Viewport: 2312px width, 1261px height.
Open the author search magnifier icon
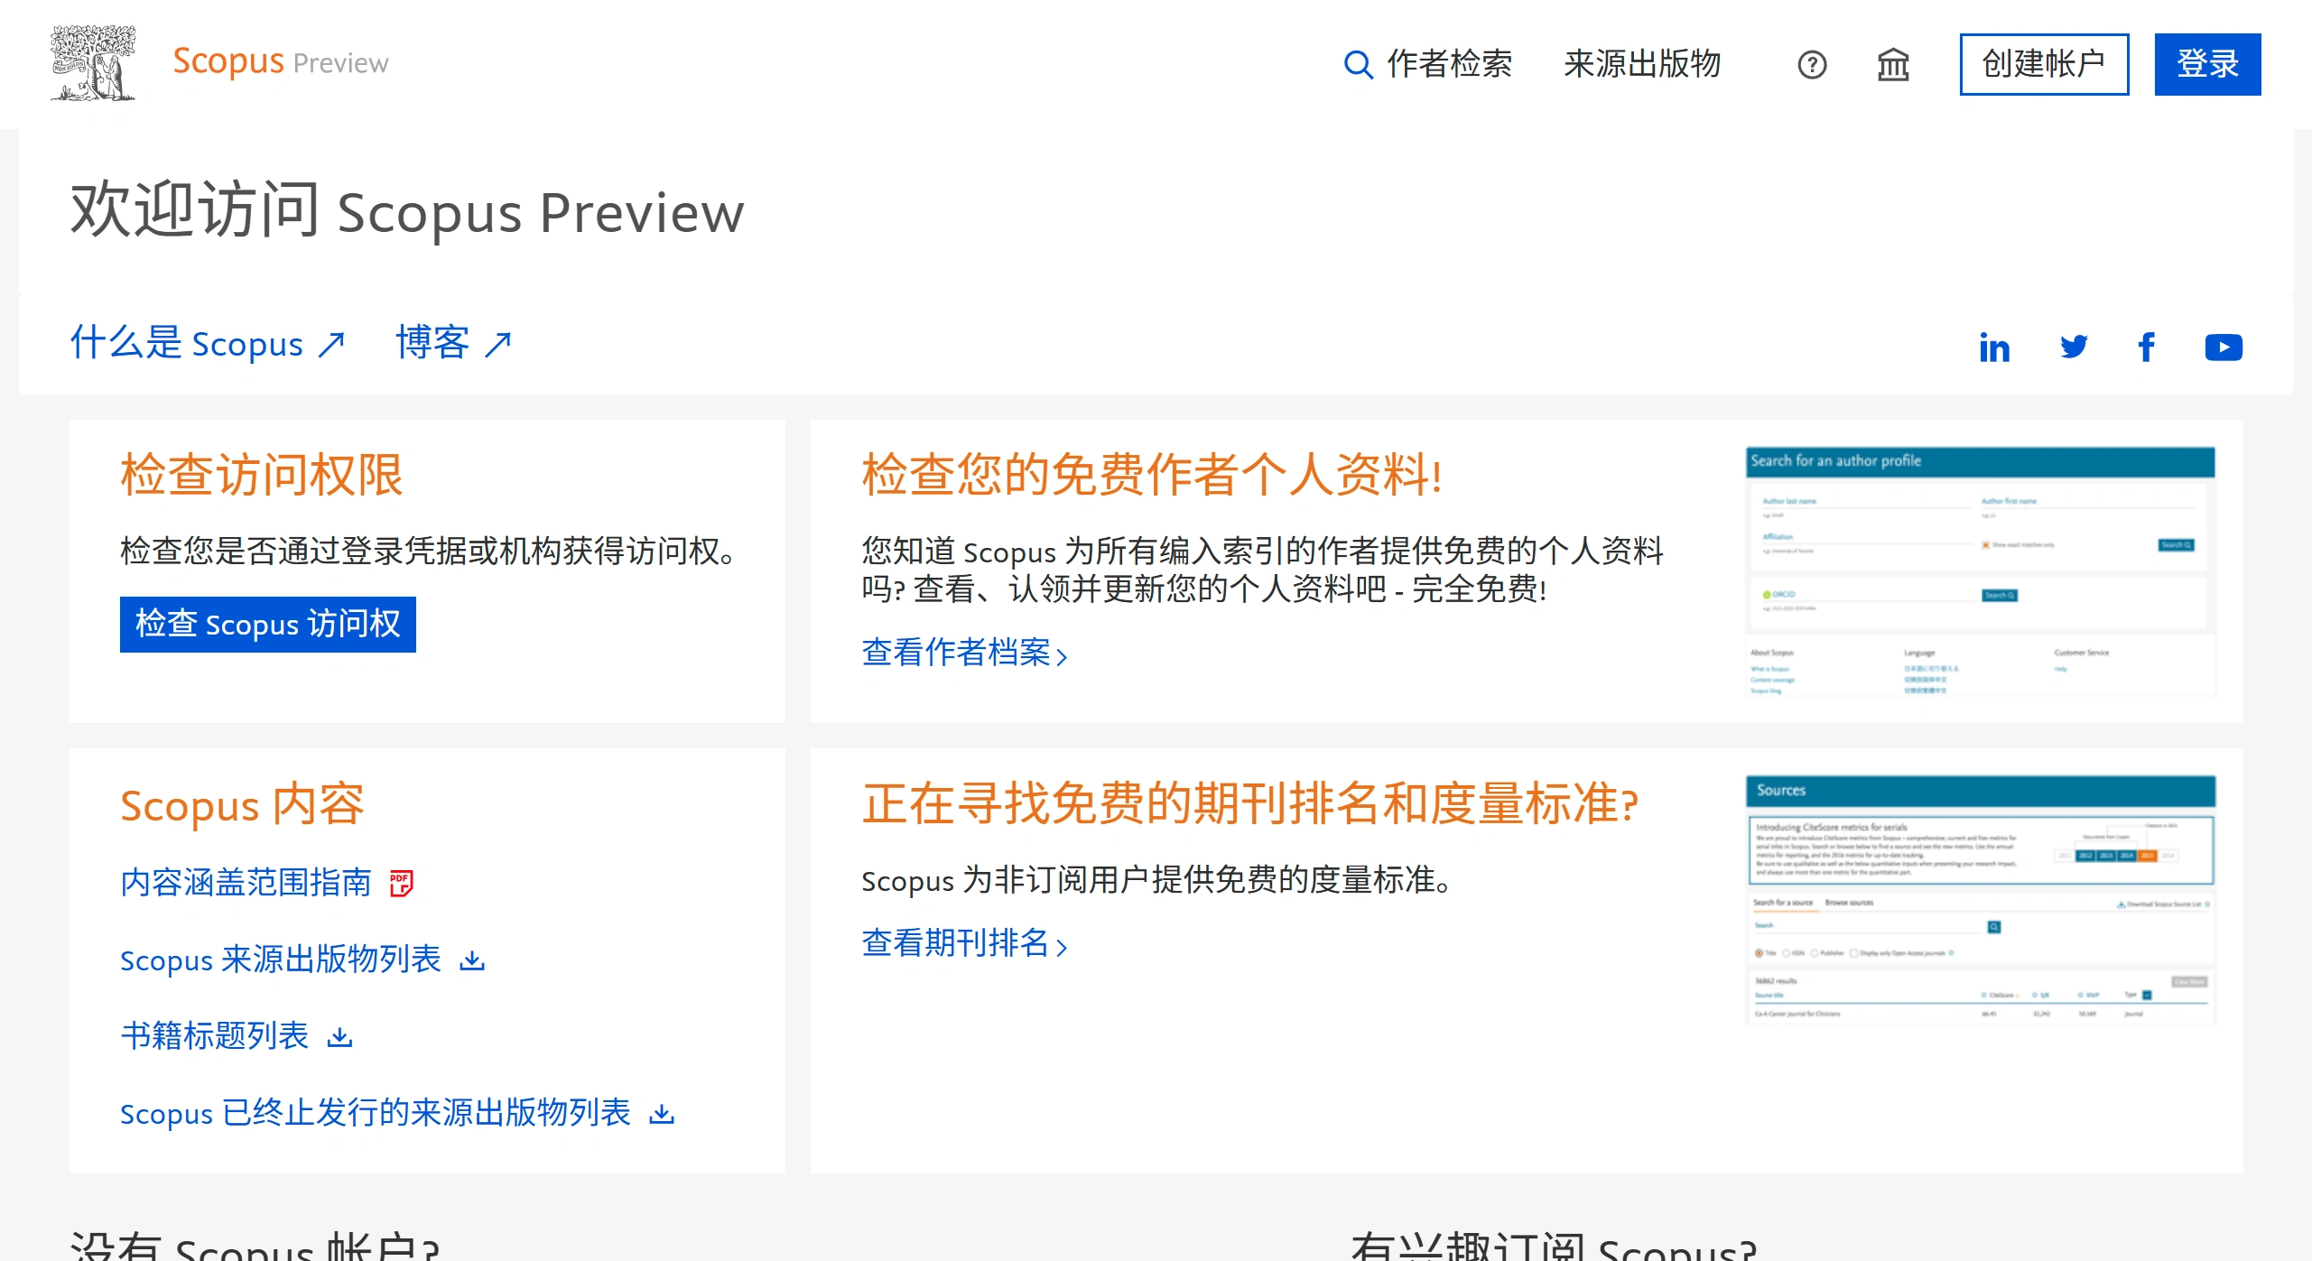1358,64
